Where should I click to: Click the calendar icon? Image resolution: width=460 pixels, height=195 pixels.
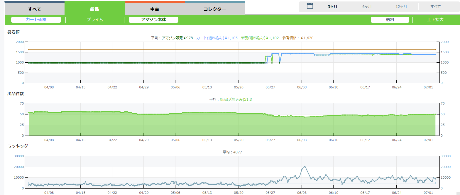[x=310, y=6]
